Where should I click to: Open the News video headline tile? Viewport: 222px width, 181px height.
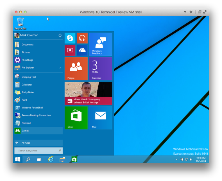(88, 93)
